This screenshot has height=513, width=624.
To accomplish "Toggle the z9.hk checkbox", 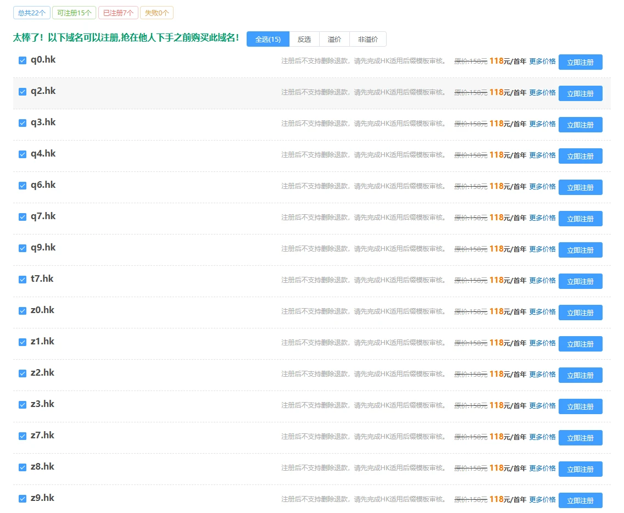I will tap(23, 499).
